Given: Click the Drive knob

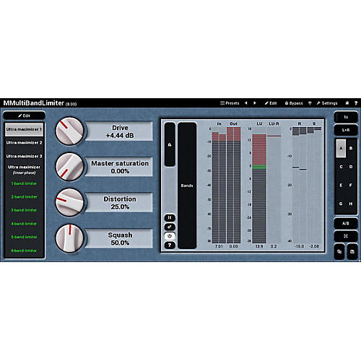Looking at the screenshot, I should coord(70,131).
